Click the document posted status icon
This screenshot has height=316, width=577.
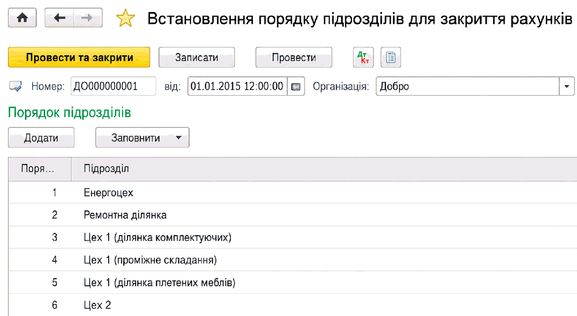15,87
